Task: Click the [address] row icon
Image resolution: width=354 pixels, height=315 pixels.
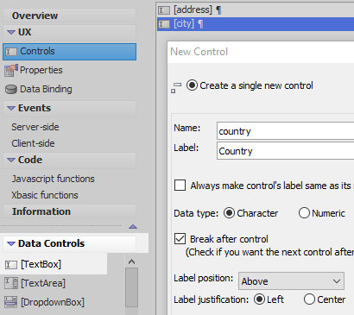Action: pyautogui.click(x=164, y=10)
